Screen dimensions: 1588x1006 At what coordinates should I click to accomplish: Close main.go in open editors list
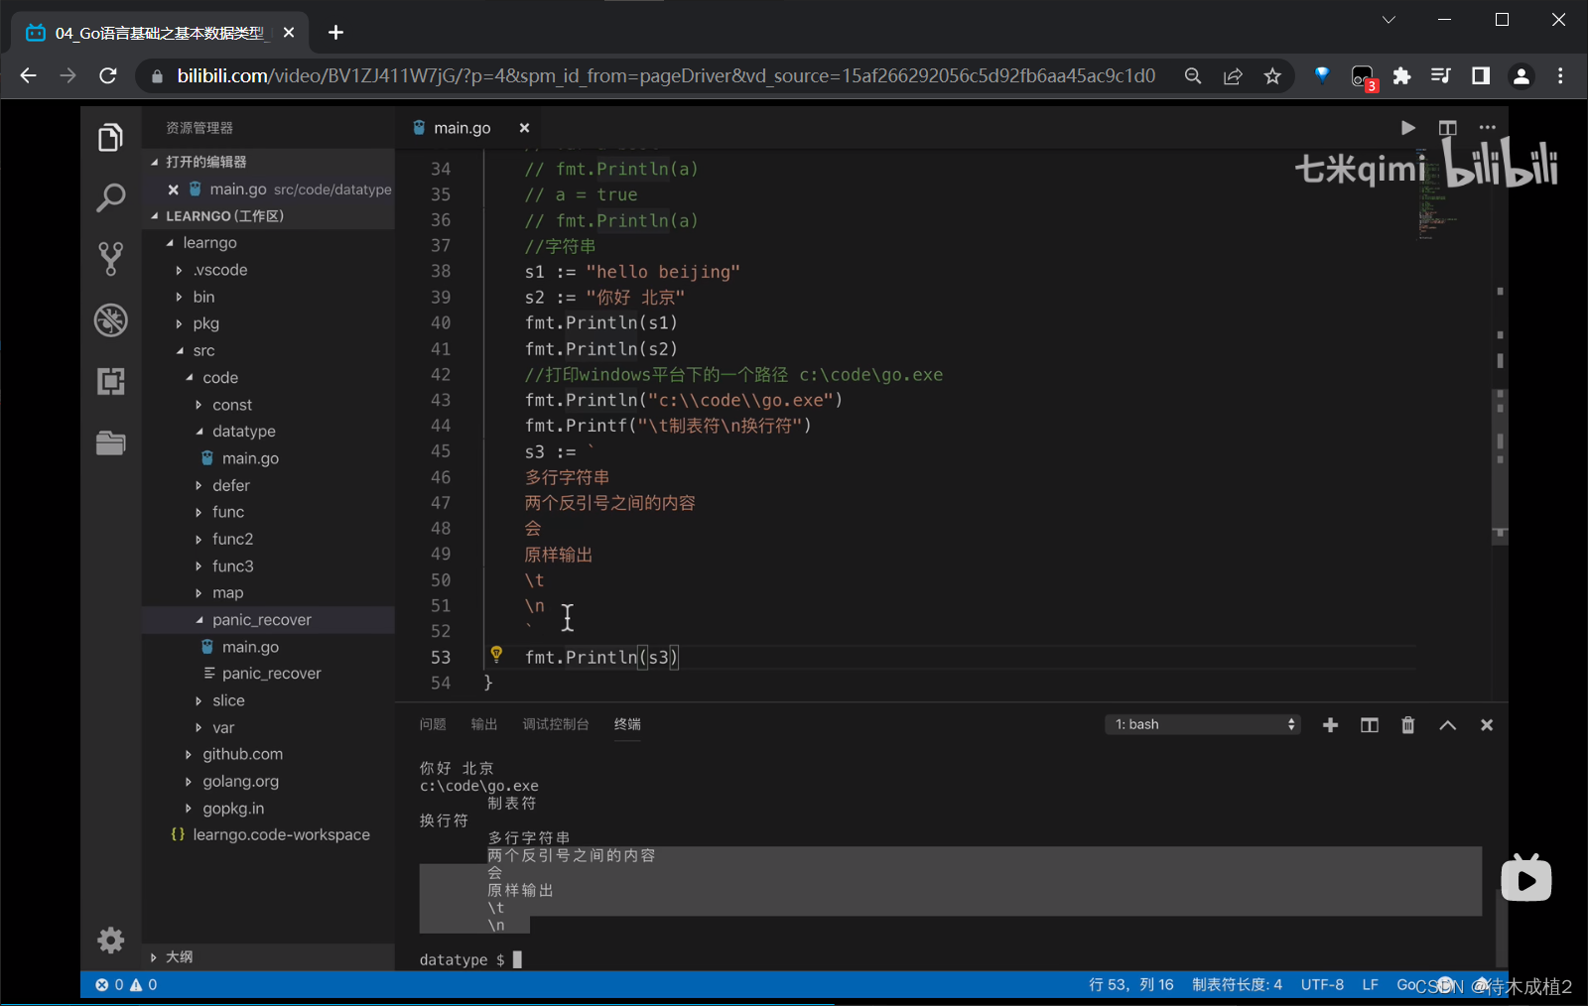[174, 189]
